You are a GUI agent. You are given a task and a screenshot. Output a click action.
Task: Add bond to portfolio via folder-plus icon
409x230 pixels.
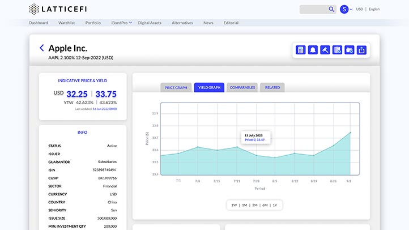350,50
